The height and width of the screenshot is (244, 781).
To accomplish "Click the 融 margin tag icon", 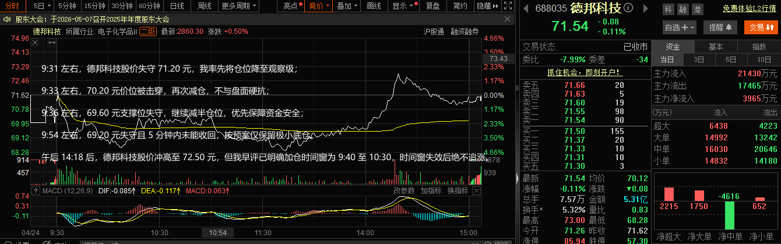I will tap(683, 9).
